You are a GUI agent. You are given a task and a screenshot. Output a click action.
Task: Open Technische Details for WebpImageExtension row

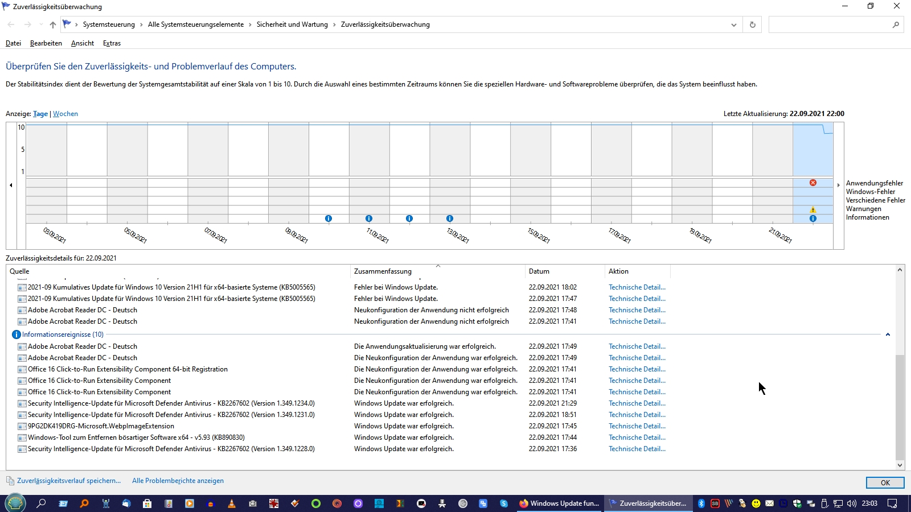click(637, 426)
